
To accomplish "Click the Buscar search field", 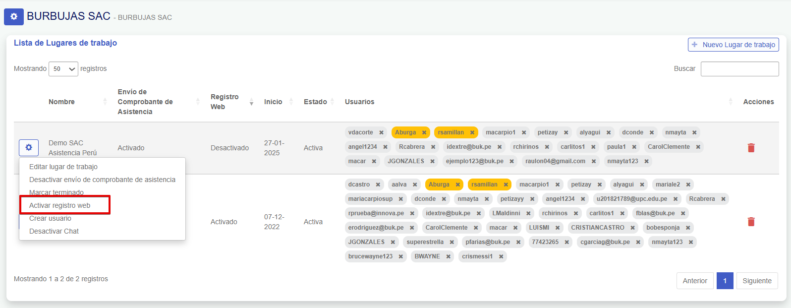I will coord(739,69).
